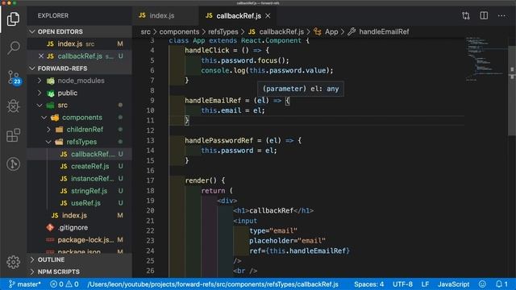This screenshot has height=290, width=516.
Task: Open the More Actions ellipsis menu
Action: click(x=501, y=15)
